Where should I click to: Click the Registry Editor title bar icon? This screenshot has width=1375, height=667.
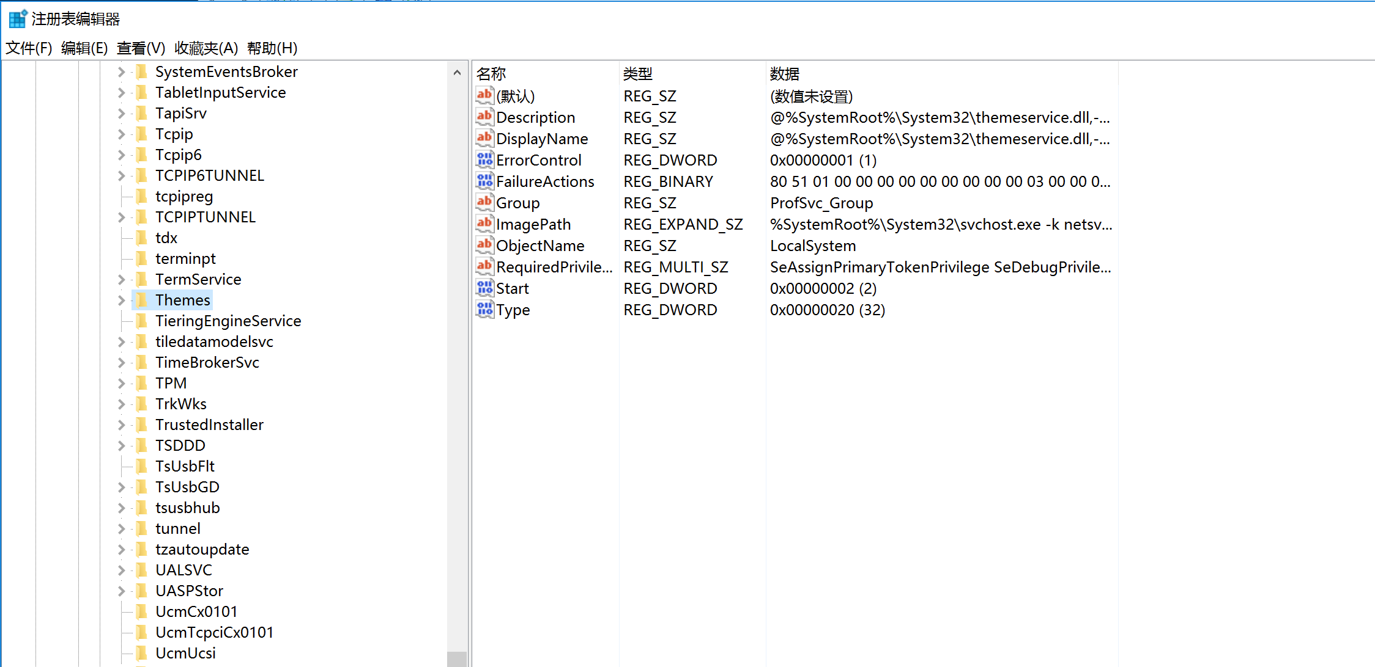[x=18, y=19]
